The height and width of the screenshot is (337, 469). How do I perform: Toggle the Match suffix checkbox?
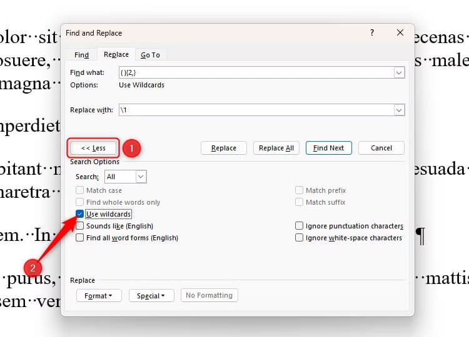point(299,202)
